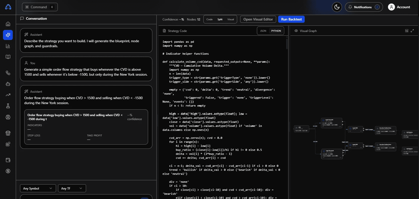Open the Any Symbol dropdown
This screenshot has width=419, height=199.
tap(38, 188)
